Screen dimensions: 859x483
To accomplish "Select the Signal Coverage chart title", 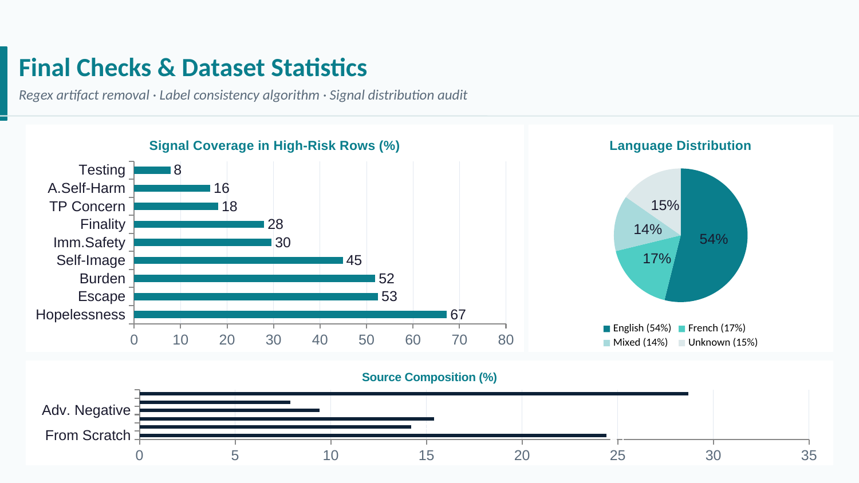I will click(274, 145).
